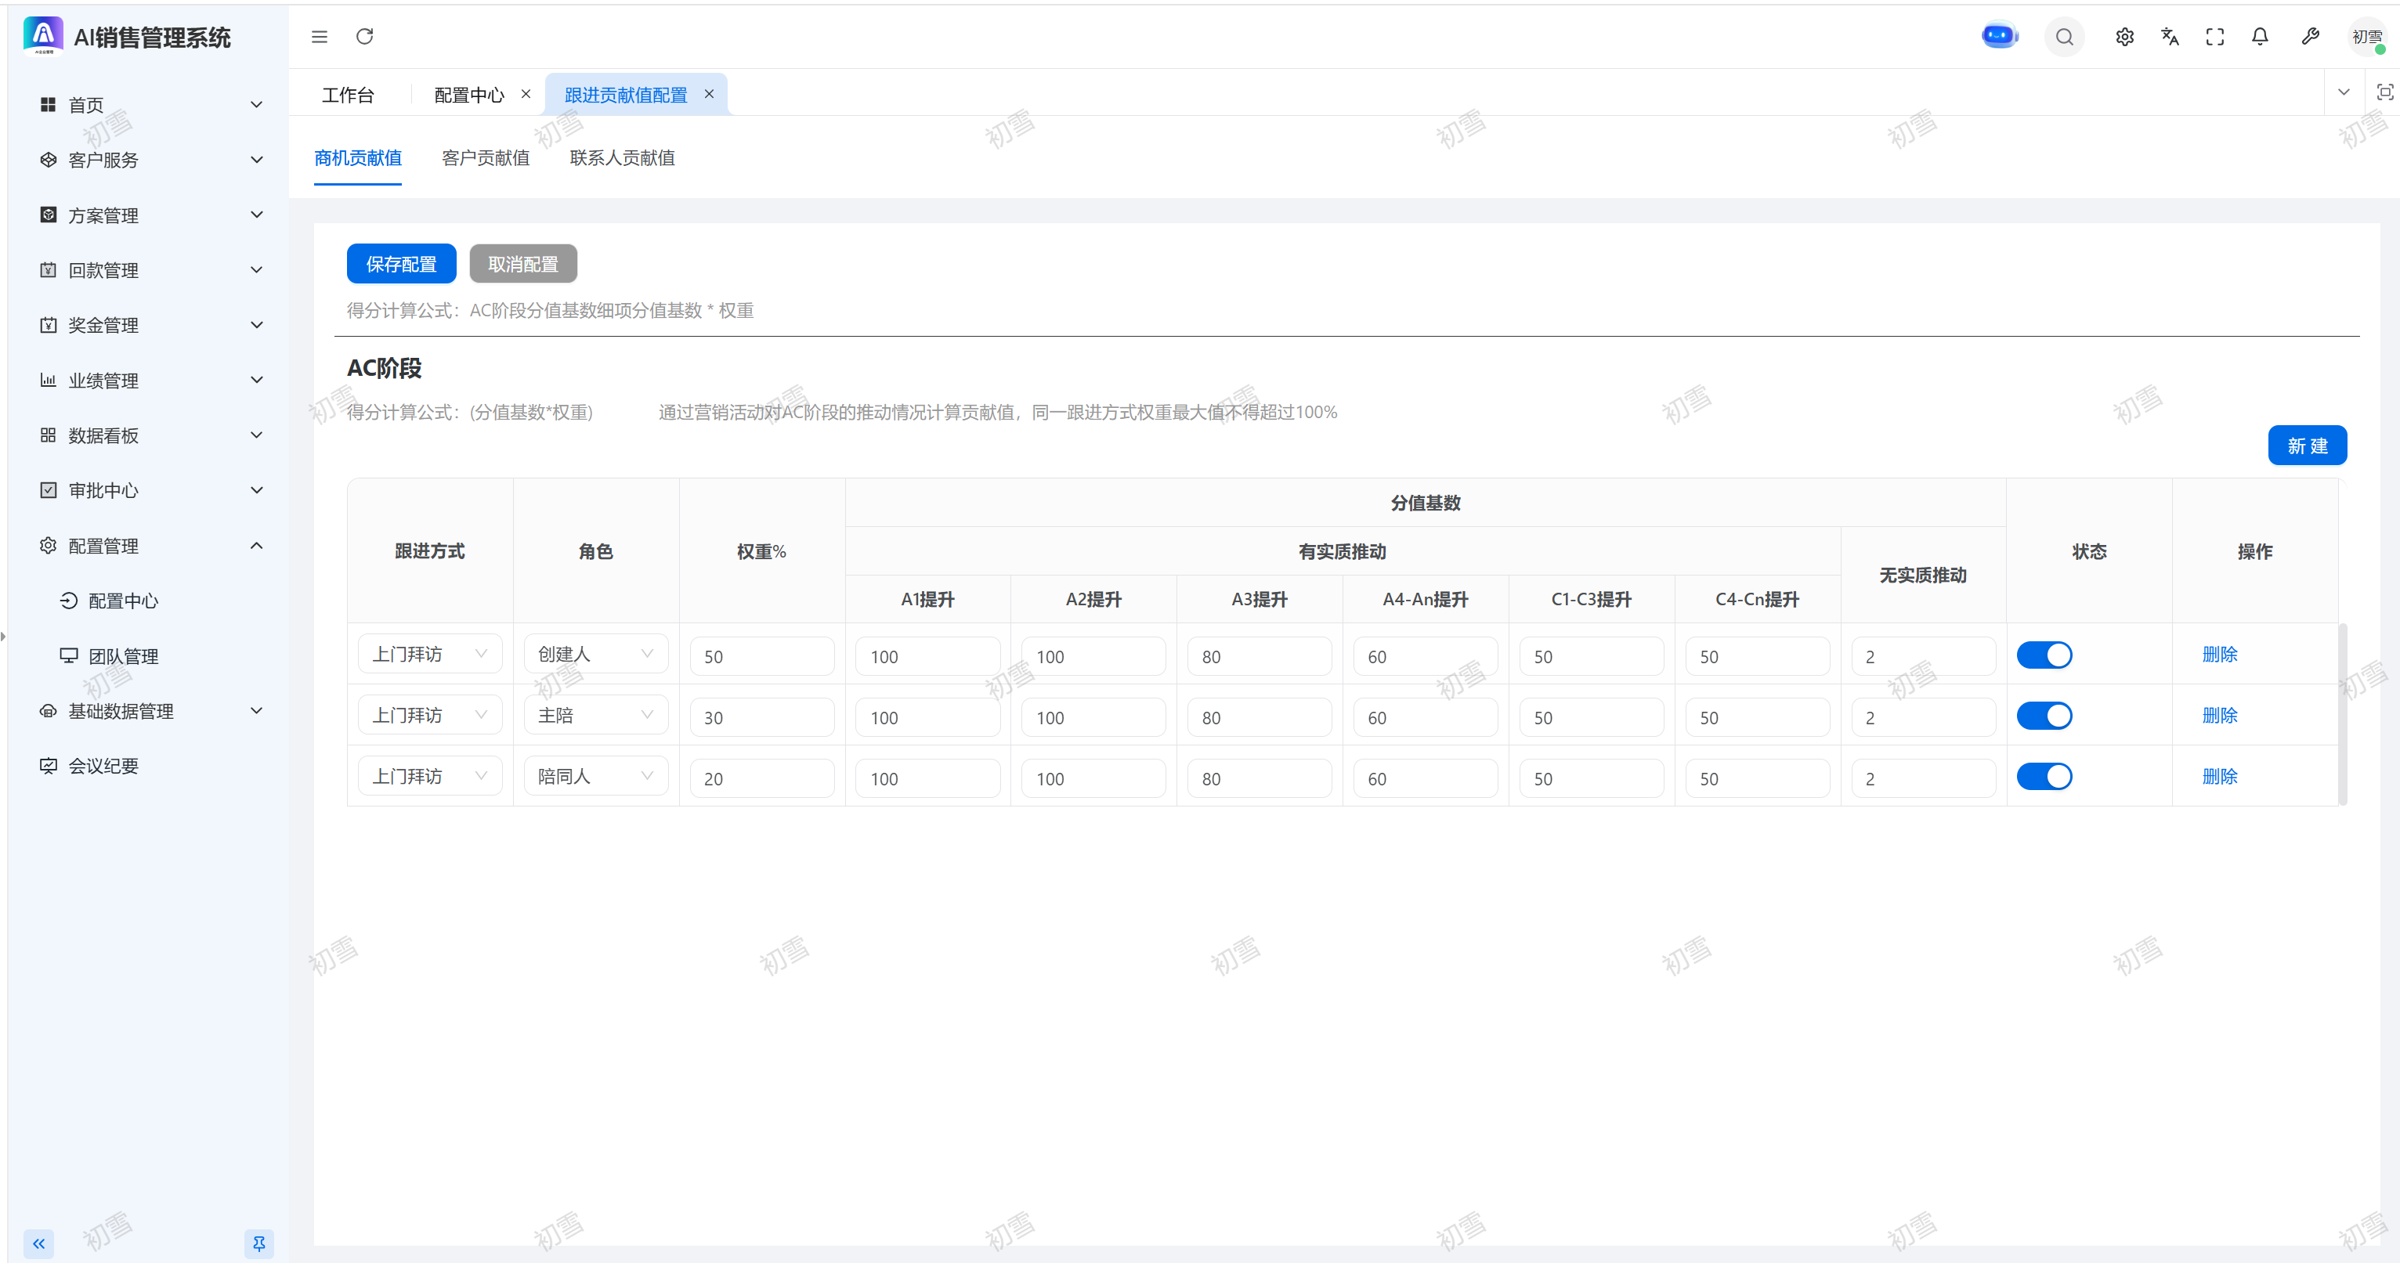Click the language translation icon
Screen dimensions: 2400x1263
tap(2169, 38)
